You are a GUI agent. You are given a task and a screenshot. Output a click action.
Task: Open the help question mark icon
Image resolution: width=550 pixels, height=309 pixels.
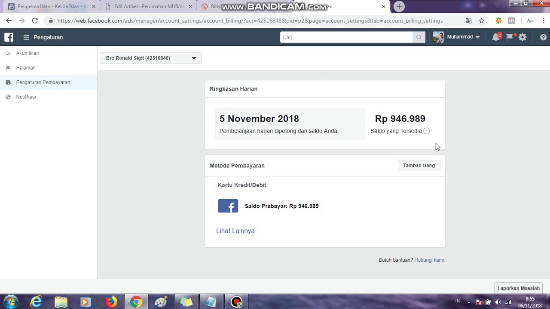[544, 37]
